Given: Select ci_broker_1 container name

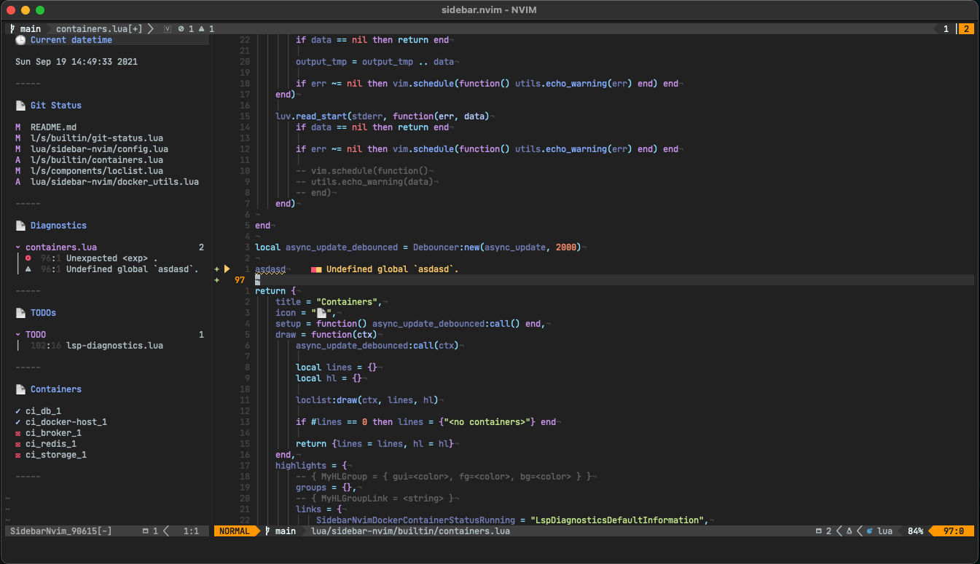Looking at the screenshot, I should coord(53,433).
